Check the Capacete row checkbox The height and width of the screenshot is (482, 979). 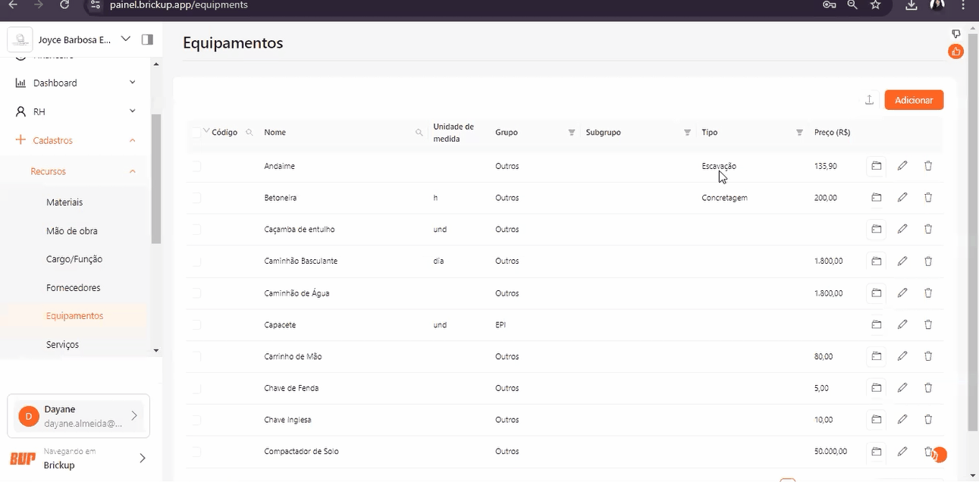pyautogui.click(x=196, y=324)
